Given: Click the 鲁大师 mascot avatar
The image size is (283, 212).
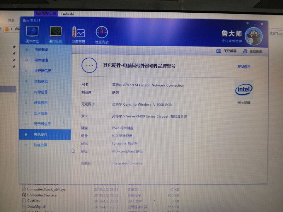Looking at the screenshot, I should (254, 36).
